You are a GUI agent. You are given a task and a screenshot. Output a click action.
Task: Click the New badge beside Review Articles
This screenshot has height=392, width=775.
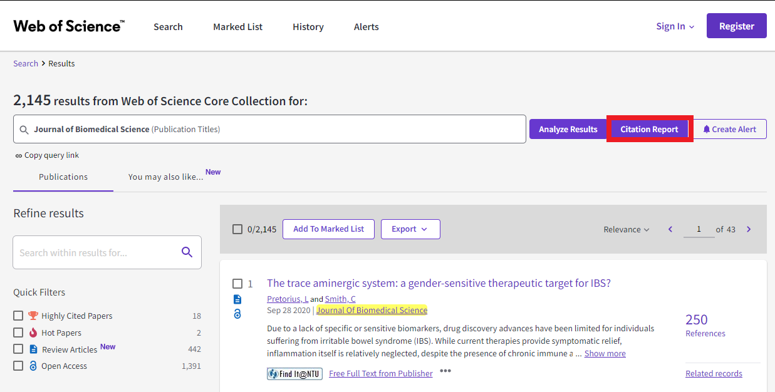(108, 346)
